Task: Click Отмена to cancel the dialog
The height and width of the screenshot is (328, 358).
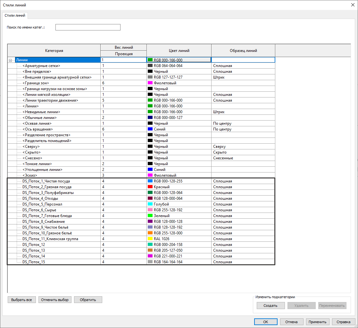Action: tap(291, 322)
